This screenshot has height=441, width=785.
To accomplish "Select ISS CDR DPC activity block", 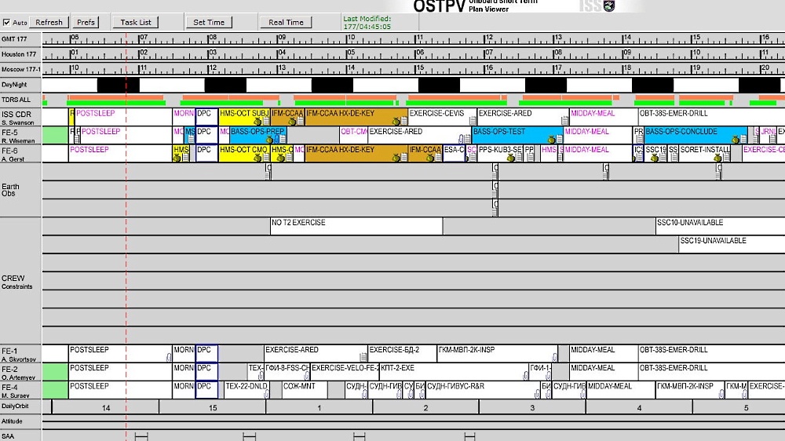I will click(206, 117).
